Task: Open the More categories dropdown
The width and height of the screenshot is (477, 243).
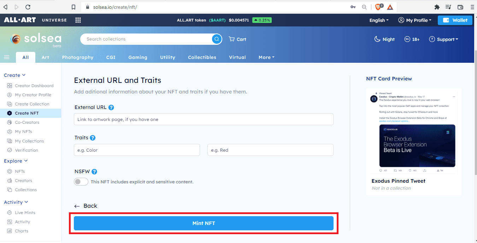Action: [x=266, y=57]
